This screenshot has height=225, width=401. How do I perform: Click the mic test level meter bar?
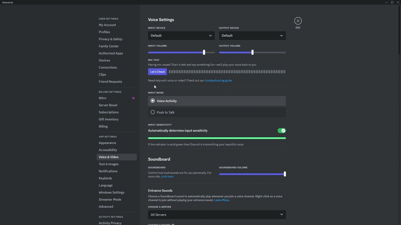(x=227, y=72)
